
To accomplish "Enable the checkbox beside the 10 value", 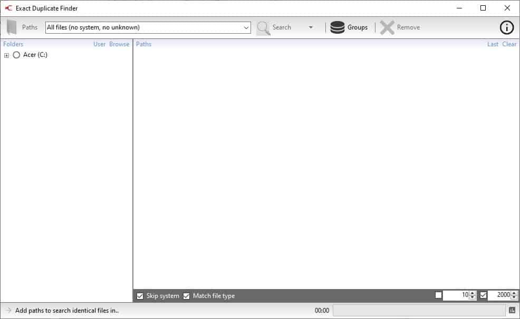I will click(x=438, y=295).
